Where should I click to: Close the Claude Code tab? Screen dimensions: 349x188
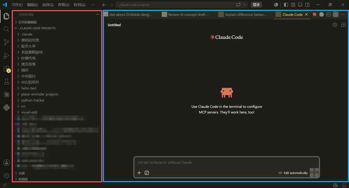307,14
